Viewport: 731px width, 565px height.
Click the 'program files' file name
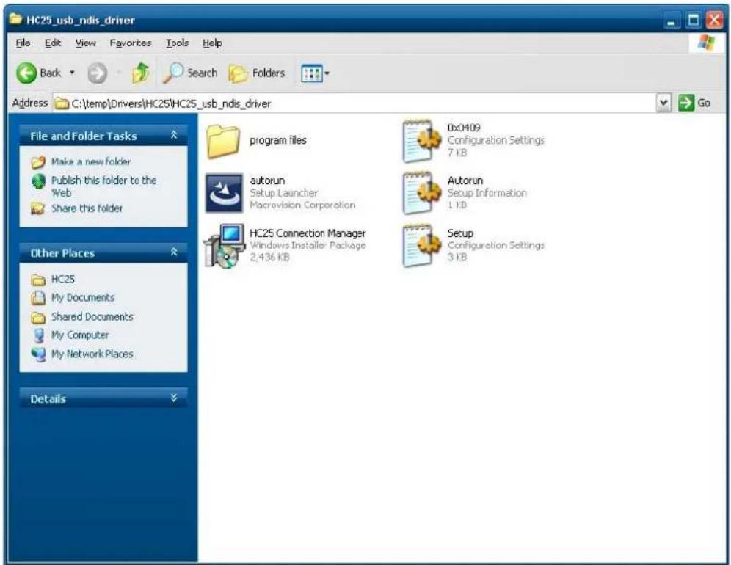[278, 140]
